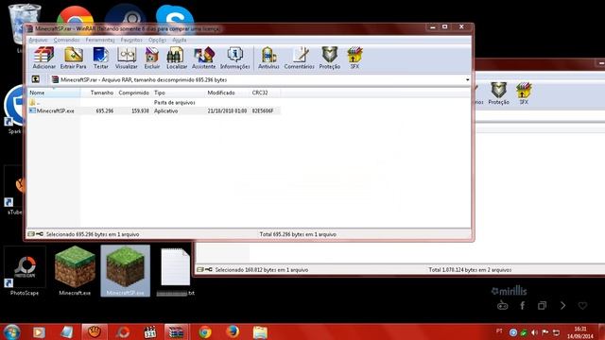Click Proteção icon in the background WinRAR window
Screen dimensions: 605x340
498,93
